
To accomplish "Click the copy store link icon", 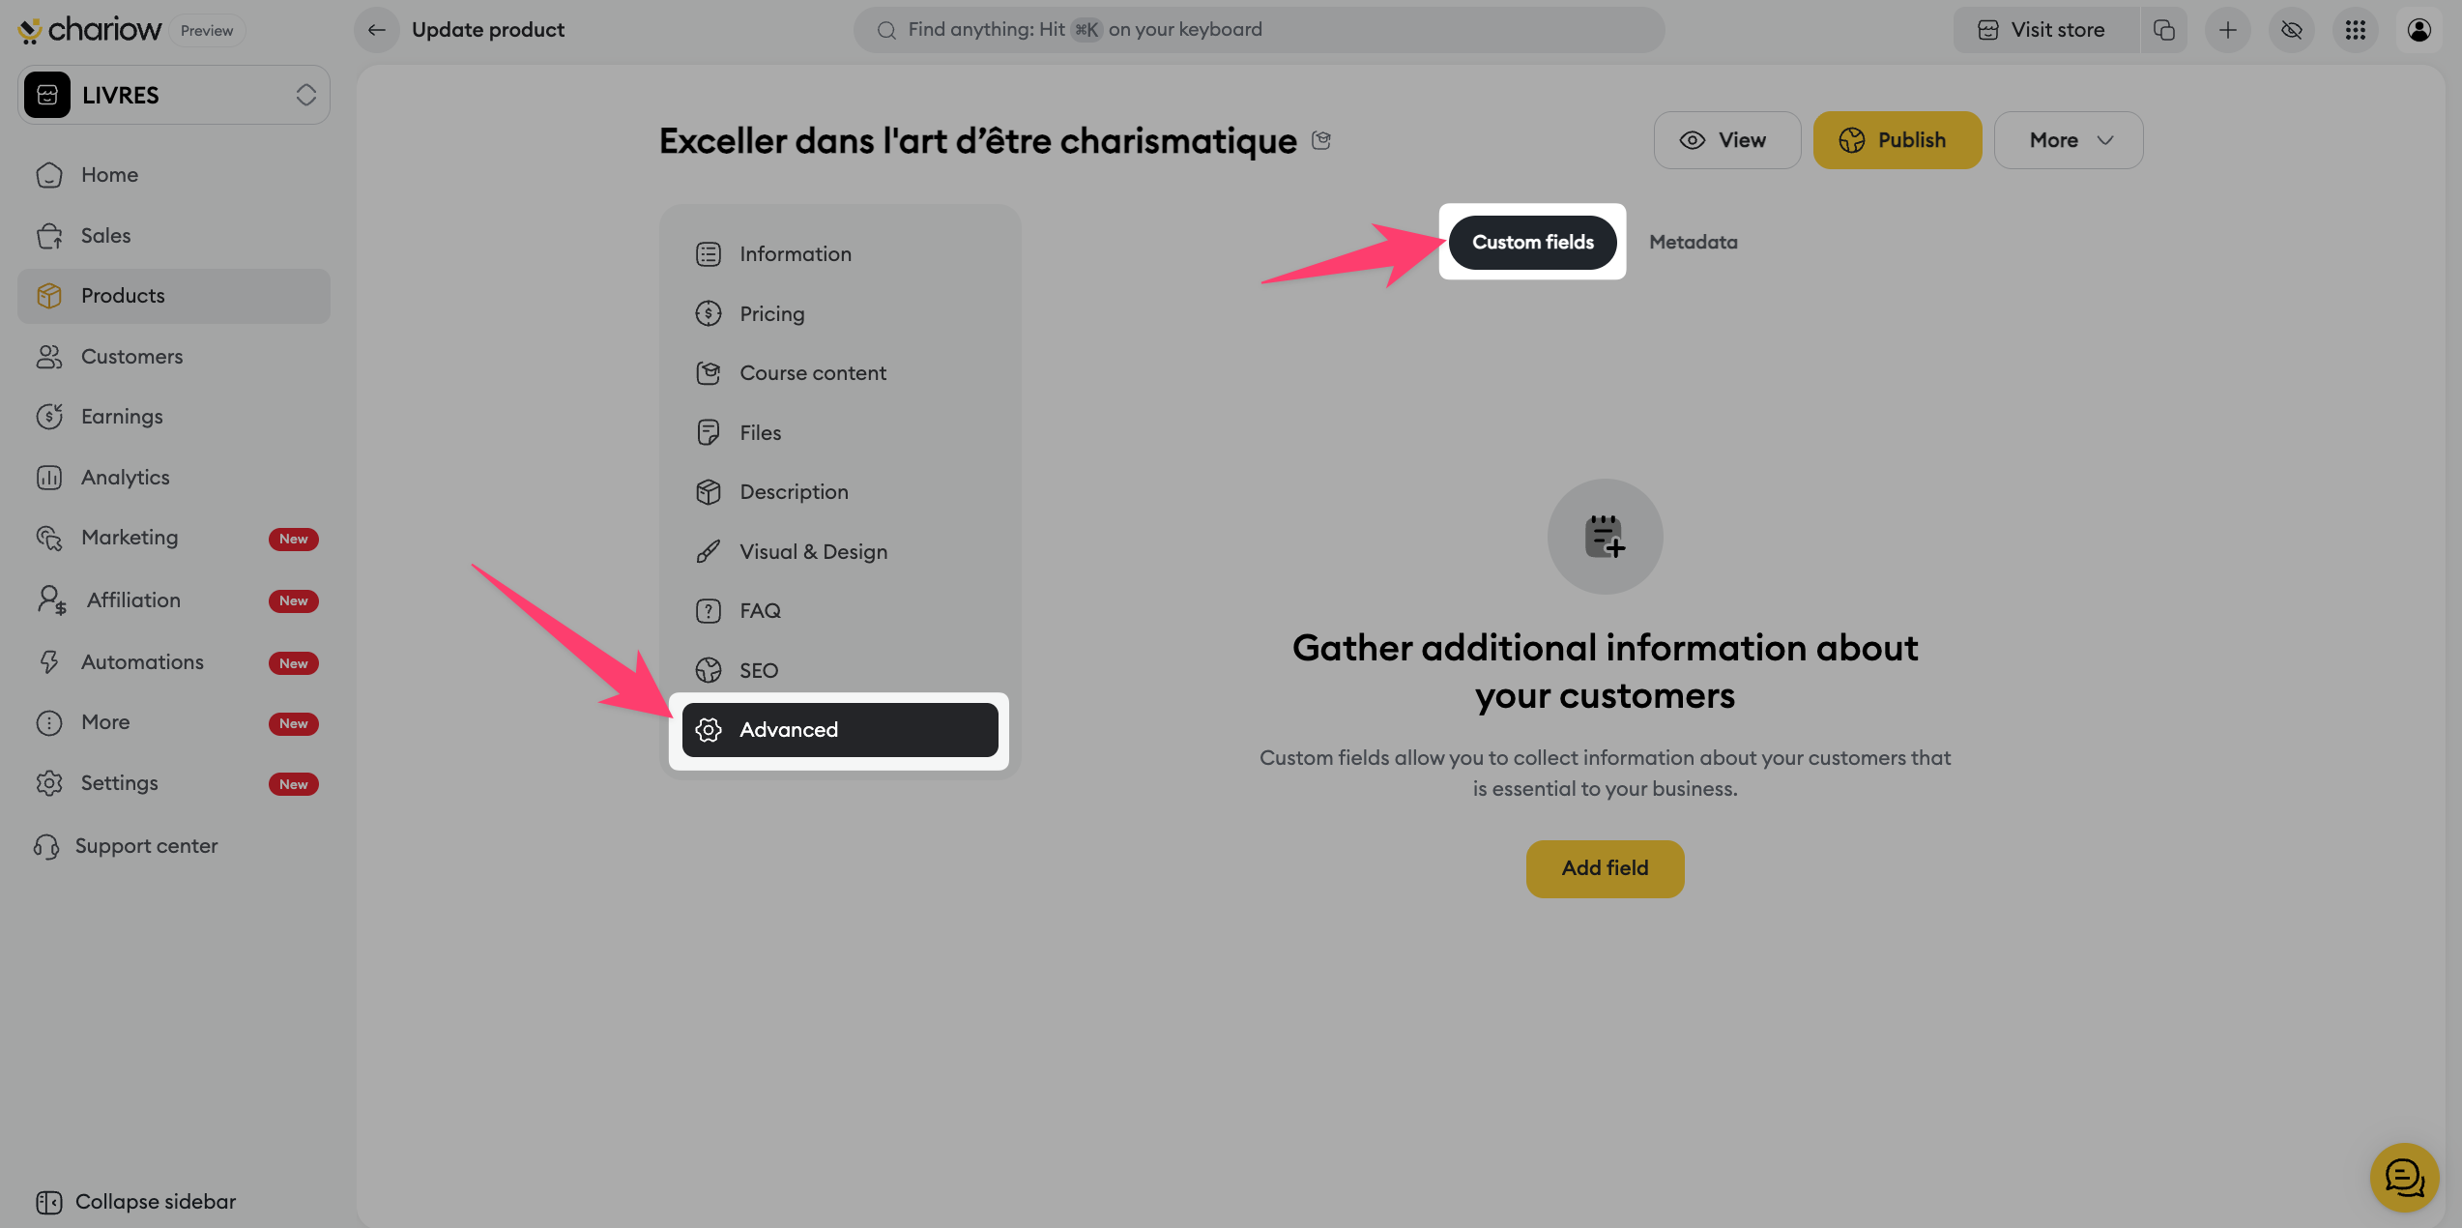I will (x=2163, y=30).
